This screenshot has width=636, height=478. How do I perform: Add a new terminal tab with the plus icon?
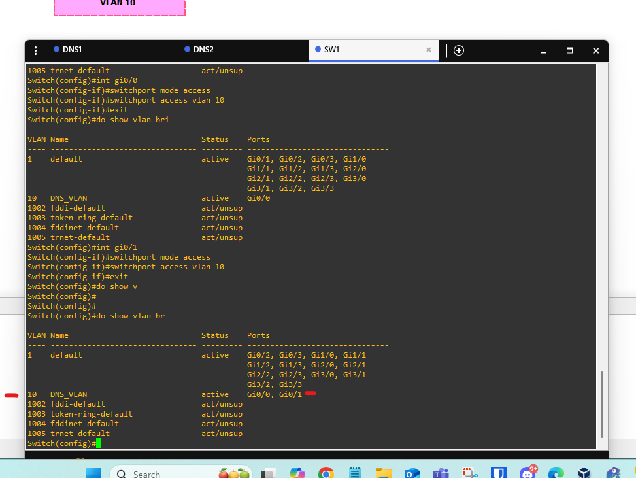459,50
